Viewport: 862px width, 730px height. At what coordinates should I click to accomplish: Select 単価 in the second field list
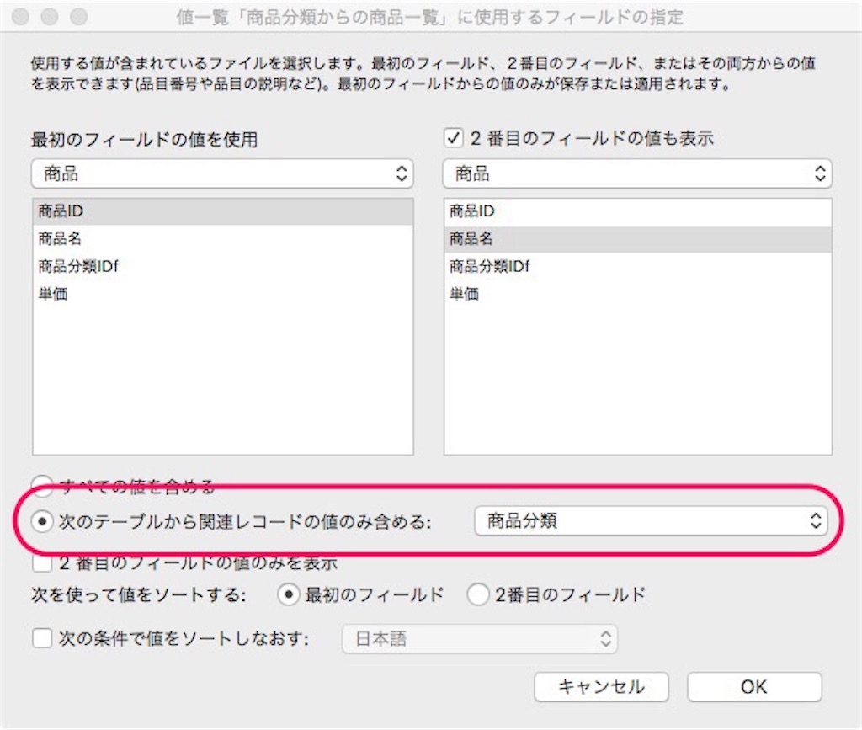[638, 294]
